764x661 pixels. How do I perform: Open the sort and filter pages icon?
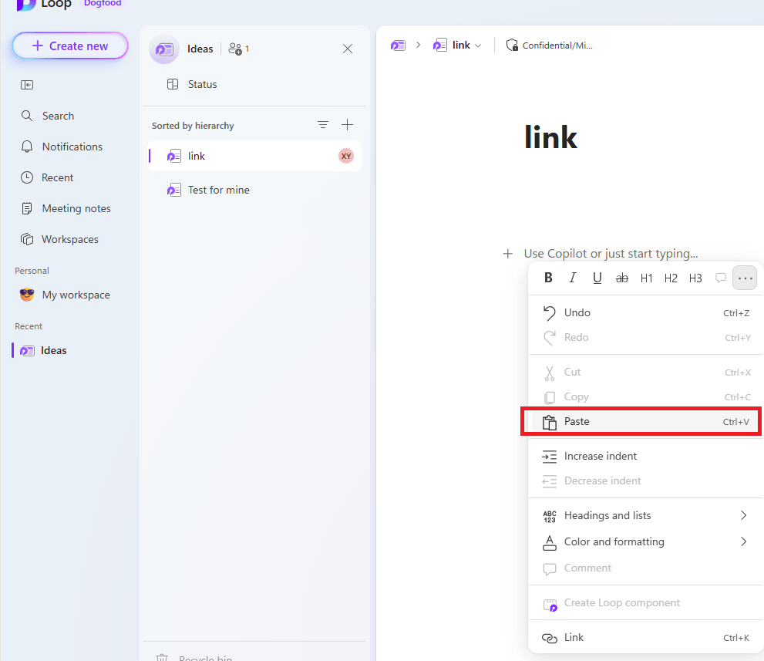tap(322, 125)
